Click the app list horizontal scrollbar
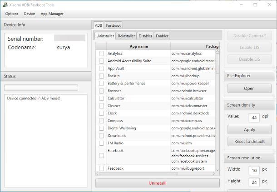The image size is (277, 192). pyautogui.click(x=154, y=173)
